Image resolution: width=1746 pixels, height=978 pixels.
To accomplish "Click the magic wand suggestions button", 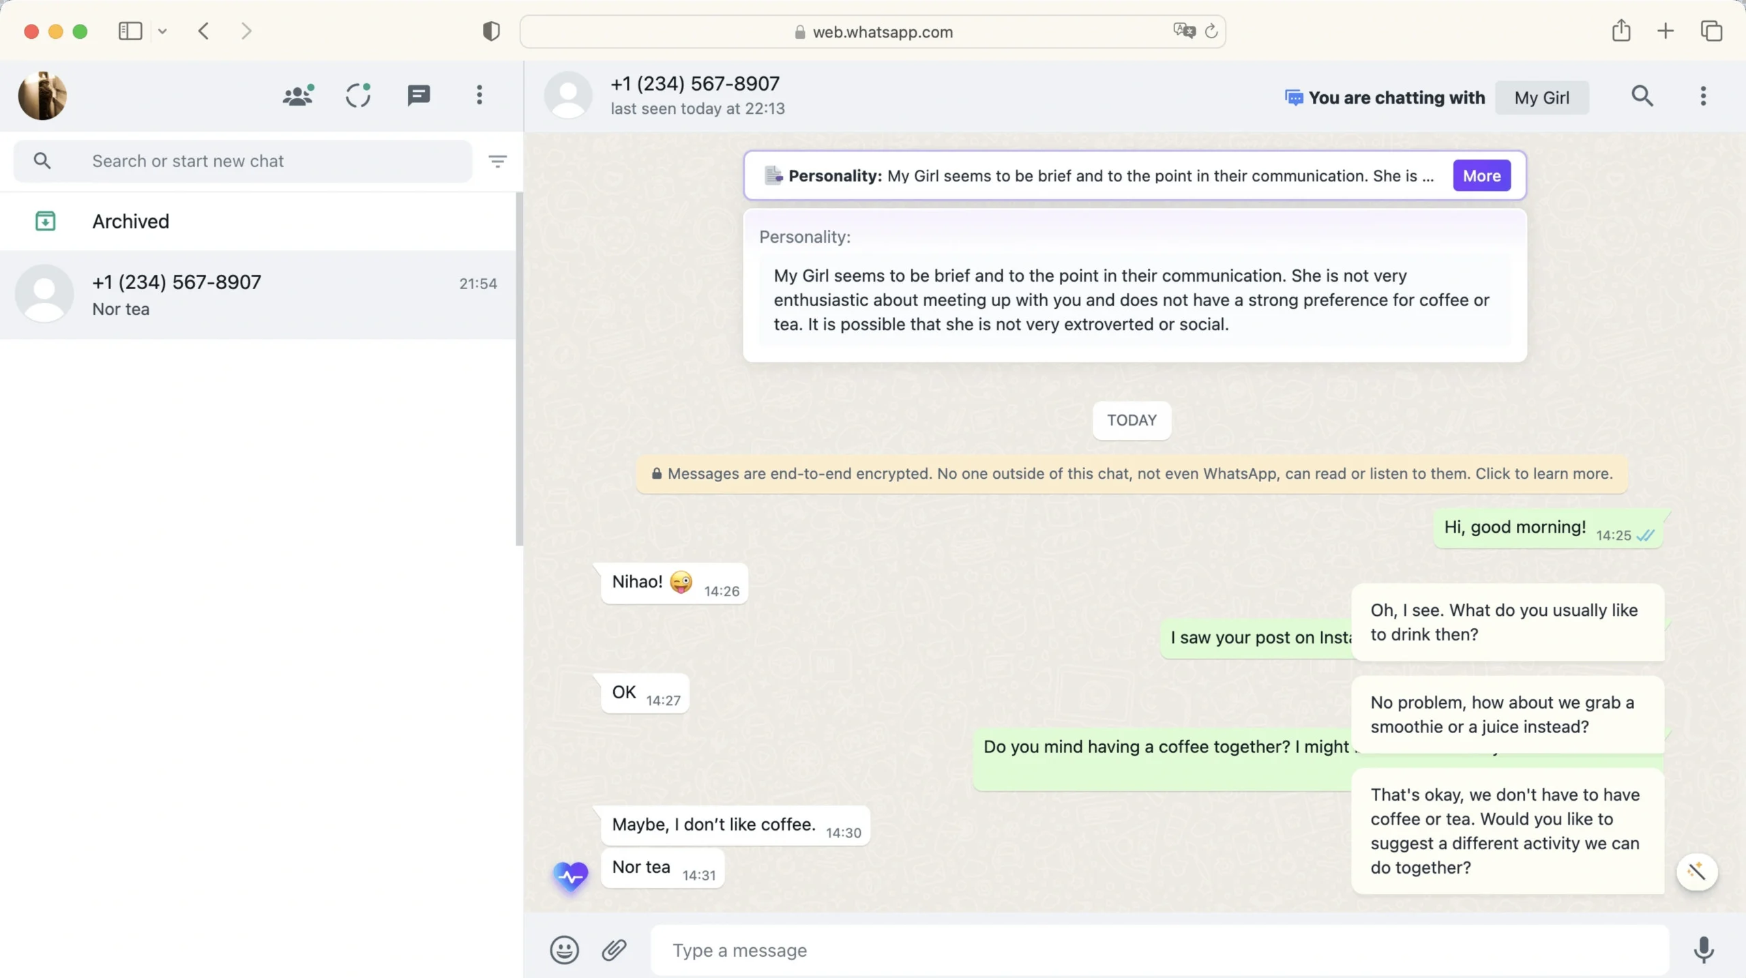I will [x=1696, y=871].
